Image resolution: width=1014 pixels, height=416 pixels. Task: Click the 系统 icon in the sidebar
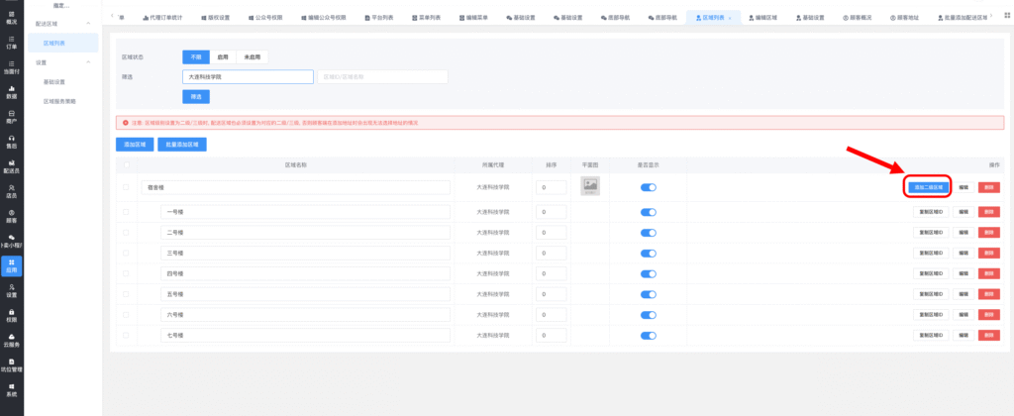[11, 388]
